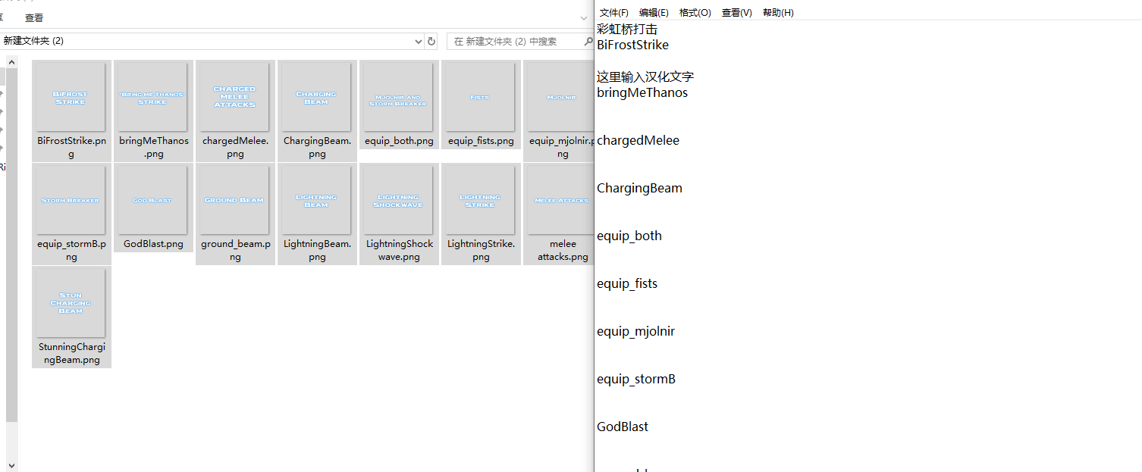The width and height of the screenshot is (1142, 472).
Task: Click the 彩虹桥打击 line in Notepad
Action: click(x=627, y=29)
